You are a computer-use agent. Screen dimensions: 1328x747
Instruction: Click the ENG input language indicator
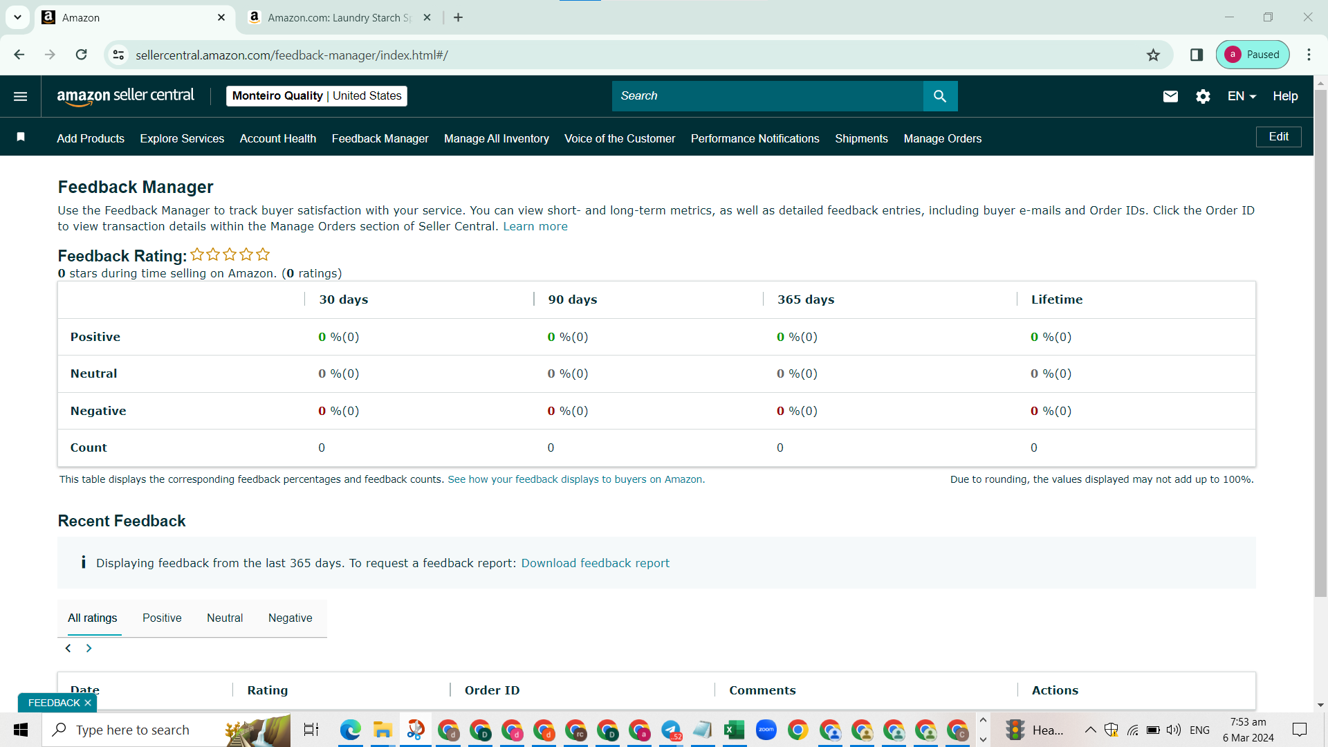click(x=1200, y=730)
